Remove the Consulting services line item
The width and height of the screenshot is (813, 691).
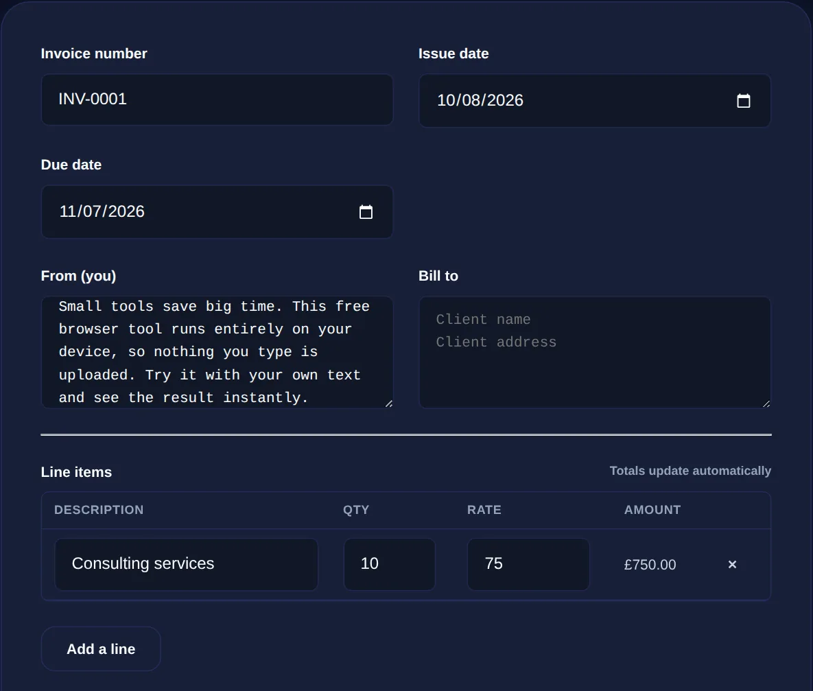(732, 565)
